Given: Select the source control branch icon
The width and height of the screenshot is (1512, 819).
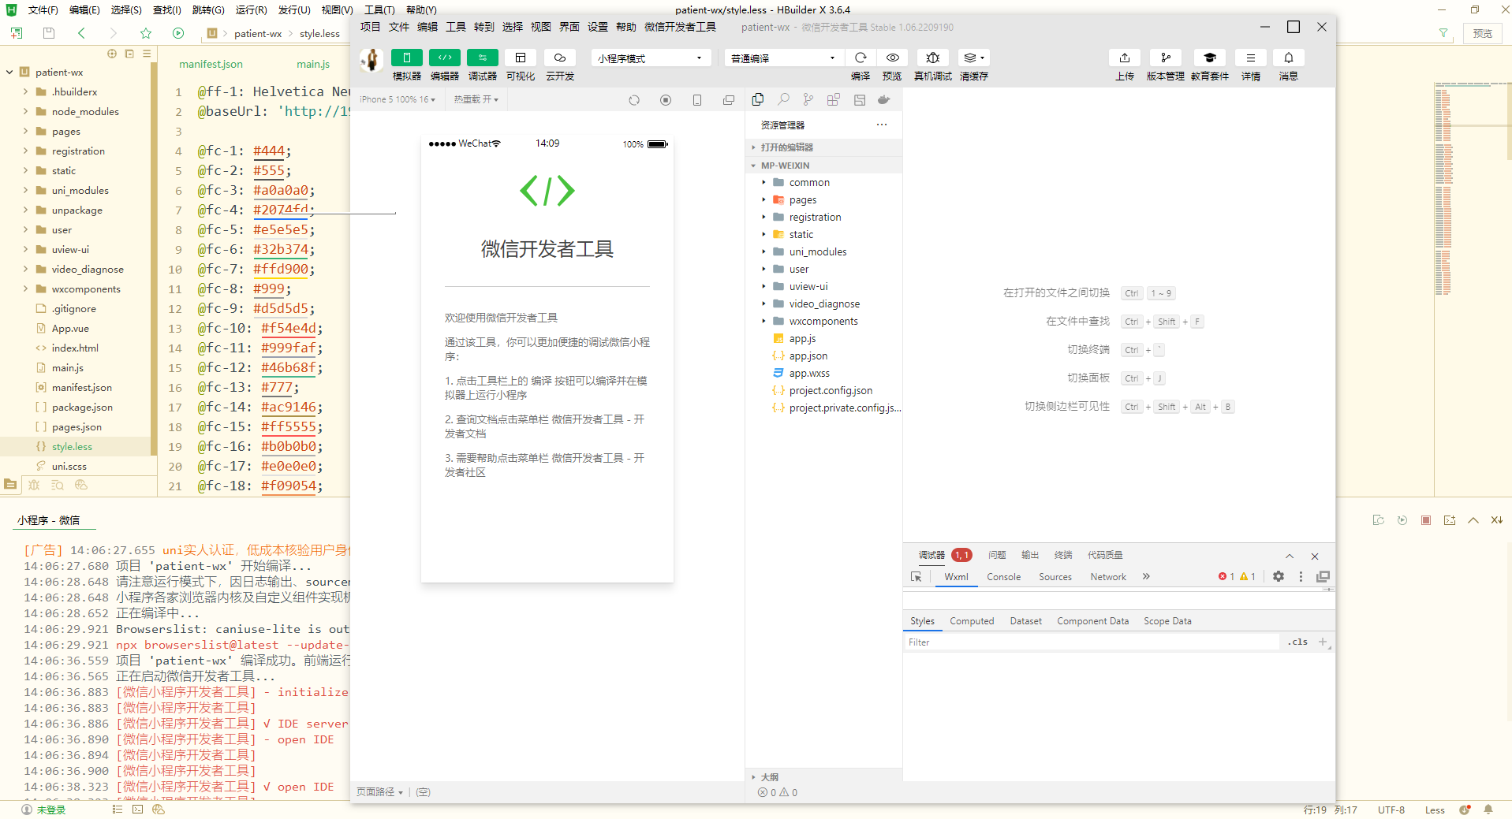Looking at the screenshot, I should [808, 99].
